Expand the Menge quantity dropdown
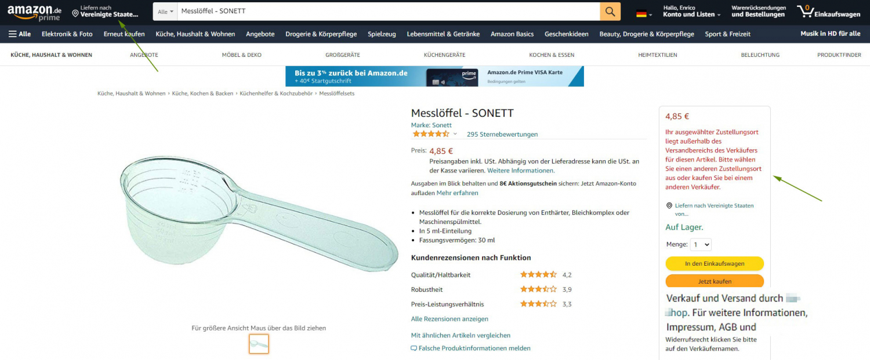The width and height of the screenshot is (870, 360). (701, 244)
